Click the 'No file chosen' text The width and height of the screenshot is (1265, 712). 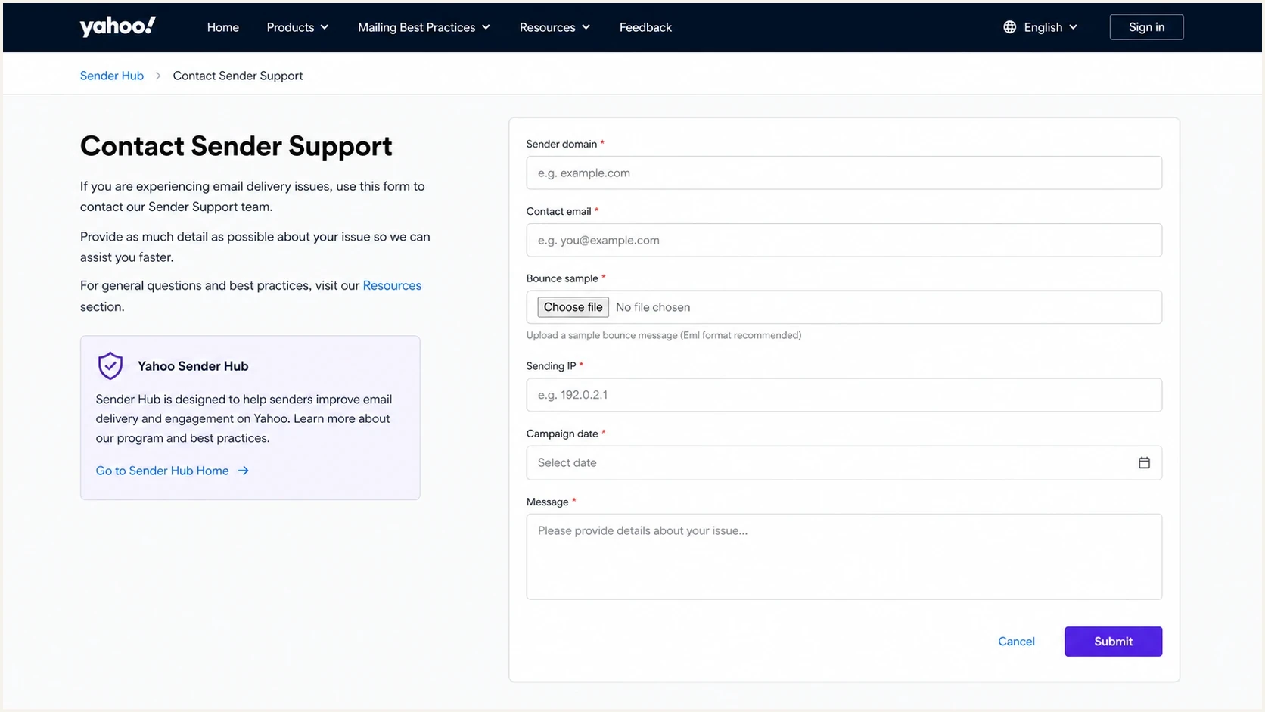[x=653, y=307]
